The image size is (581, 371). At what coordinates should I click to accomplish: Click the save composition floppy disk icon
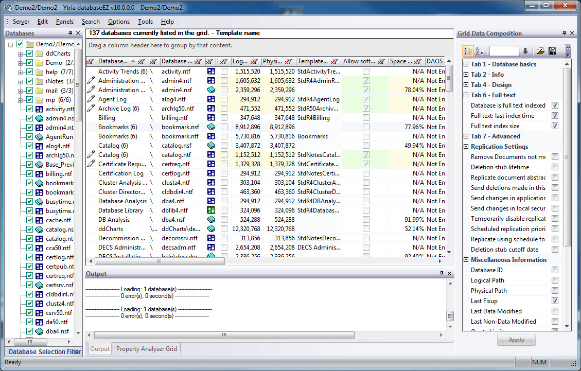coord(552,51)
